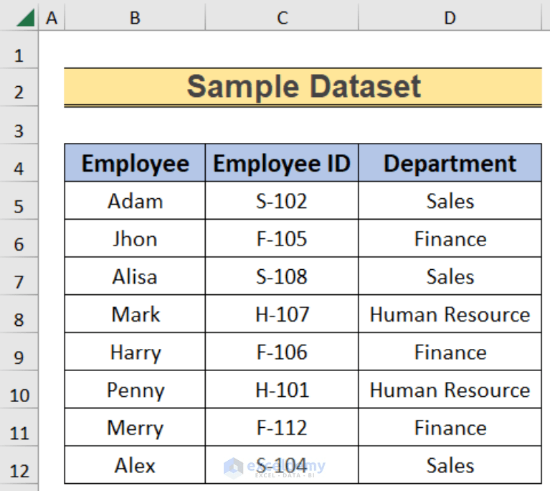
Task: Click the S-108 employee ID cell
Action: pyautogui.click(x=282, y=276)
